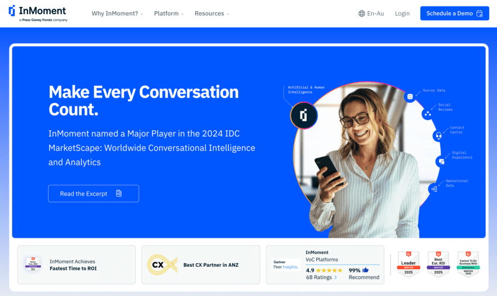Click the Digital Experience icon
497x296 pixels.
[x=441, y=162]
